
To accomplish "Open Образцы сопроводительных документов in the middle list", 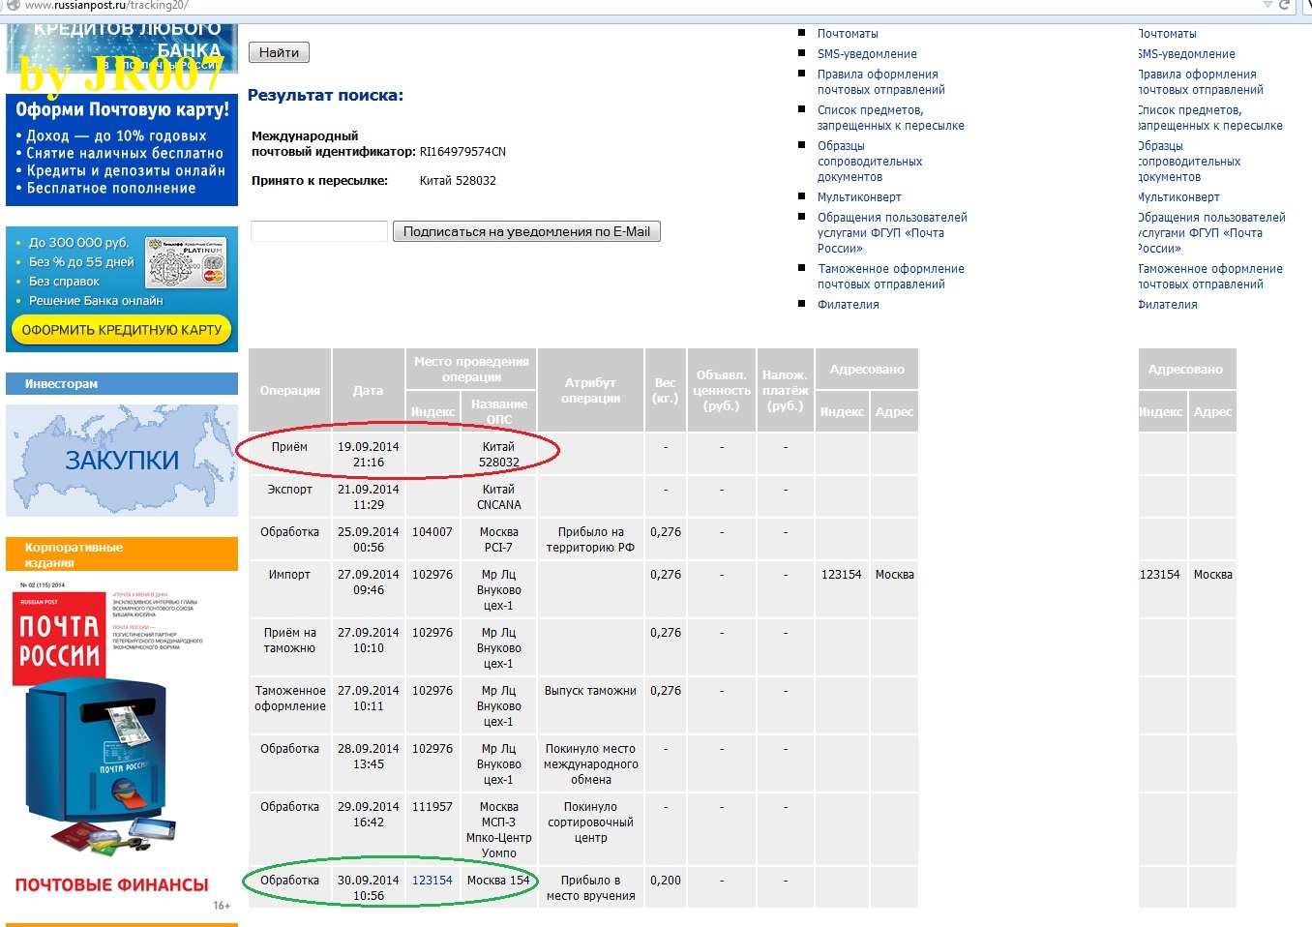I will coord(870,162).
